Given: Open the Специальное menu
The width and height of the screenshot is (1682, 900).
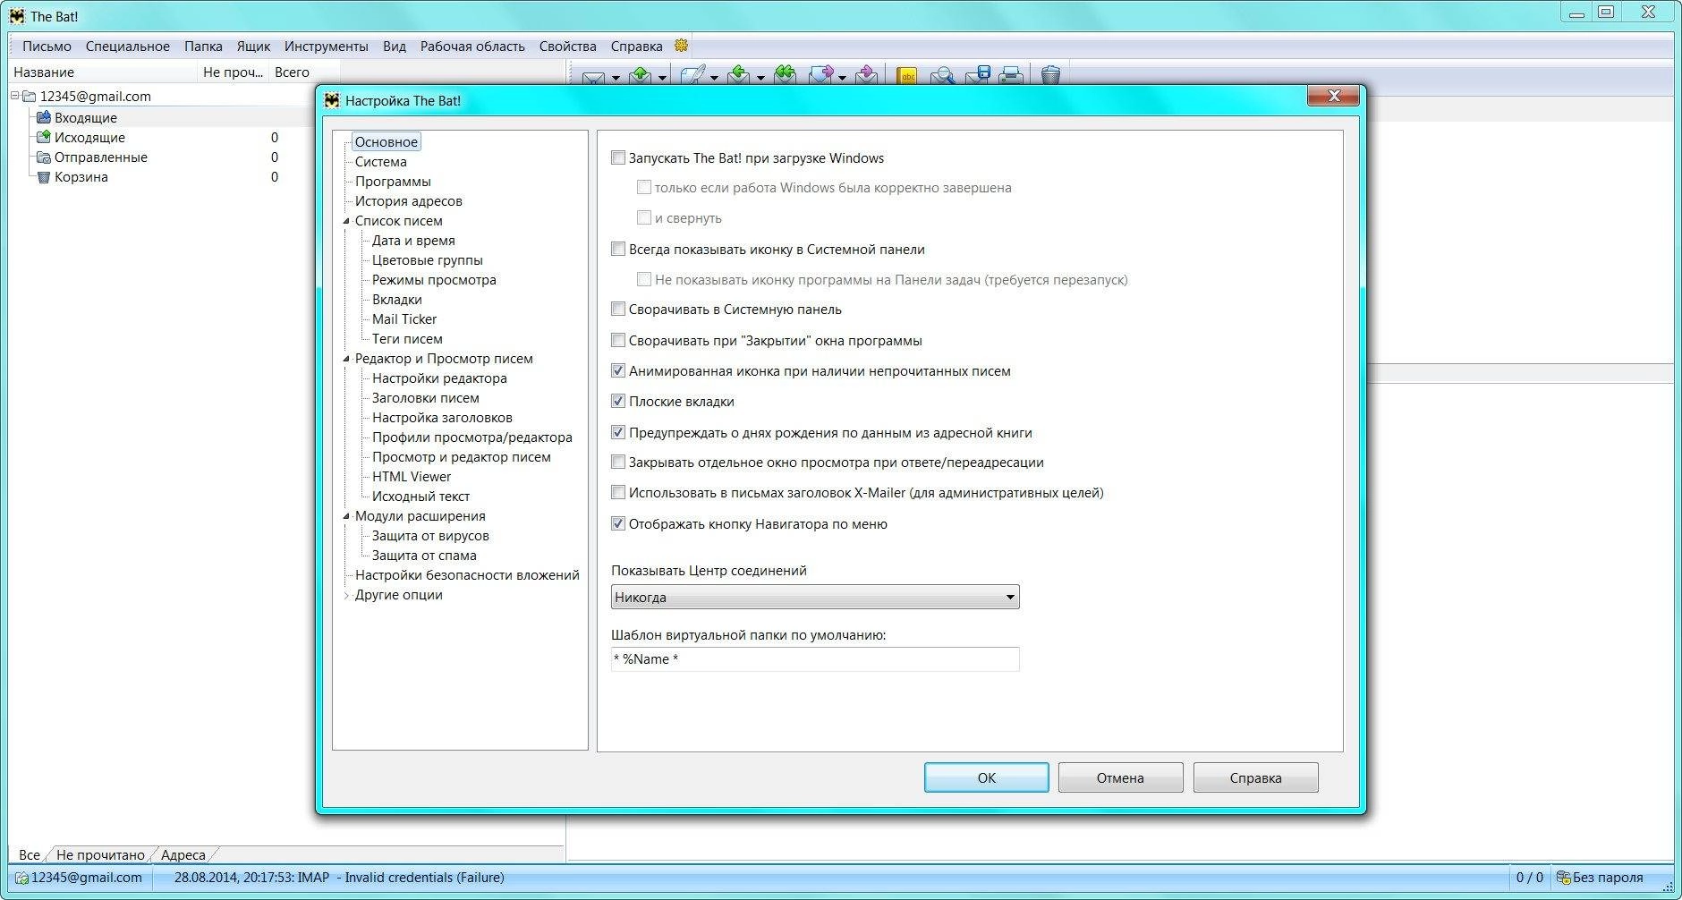Looking at the screenshot, I should pos(128,47).
